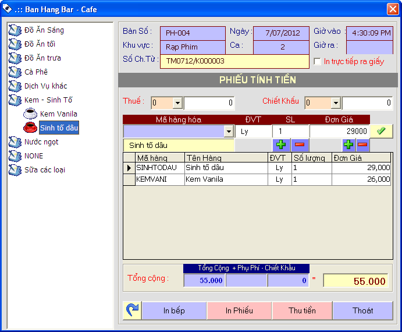This screenshot has width=402, height=332.
Task: Choose Kem Vanila item in tree
Action: coord(58,114)
